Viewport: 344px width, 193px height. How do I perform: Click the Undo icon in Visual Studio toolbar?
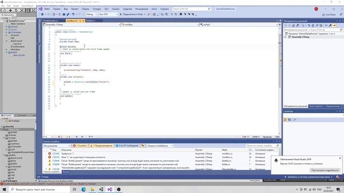pos(73,14)
